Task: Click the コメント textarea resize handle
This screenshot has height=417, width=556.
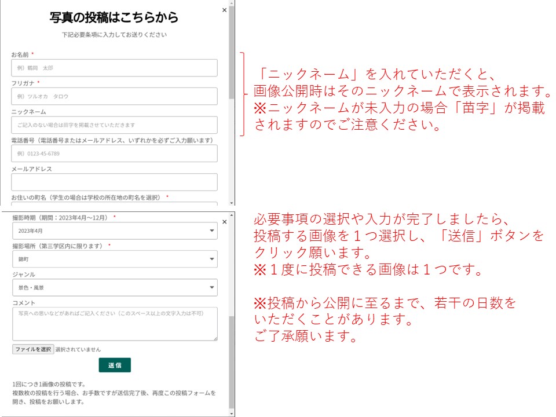Action: coord(215,338)
